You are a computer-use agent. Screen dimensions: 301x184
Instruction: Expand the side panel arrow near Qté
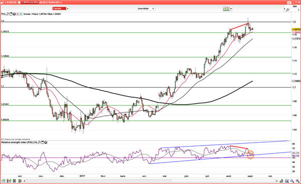[284, 9]
